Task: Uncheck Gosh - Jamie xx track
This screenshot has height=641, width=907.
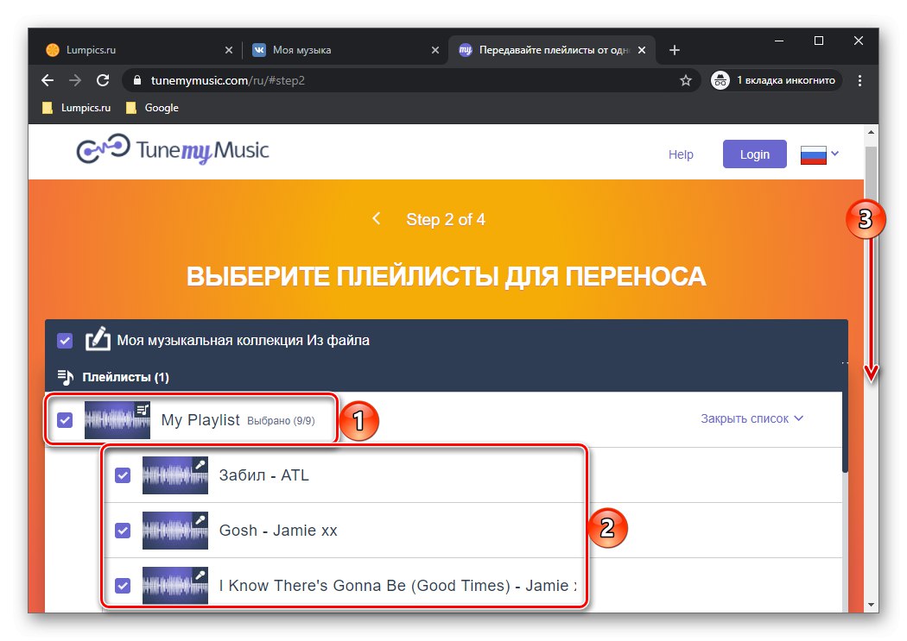Action: (122, 531)
